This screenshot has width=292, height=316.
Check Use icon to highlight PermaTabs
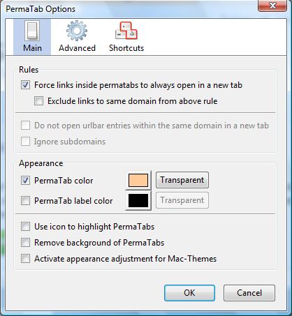(25, 227)
